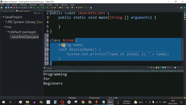Close the Project Explorer tab
This screenshot has width=186, height=105.
click(x=31, y=11)
